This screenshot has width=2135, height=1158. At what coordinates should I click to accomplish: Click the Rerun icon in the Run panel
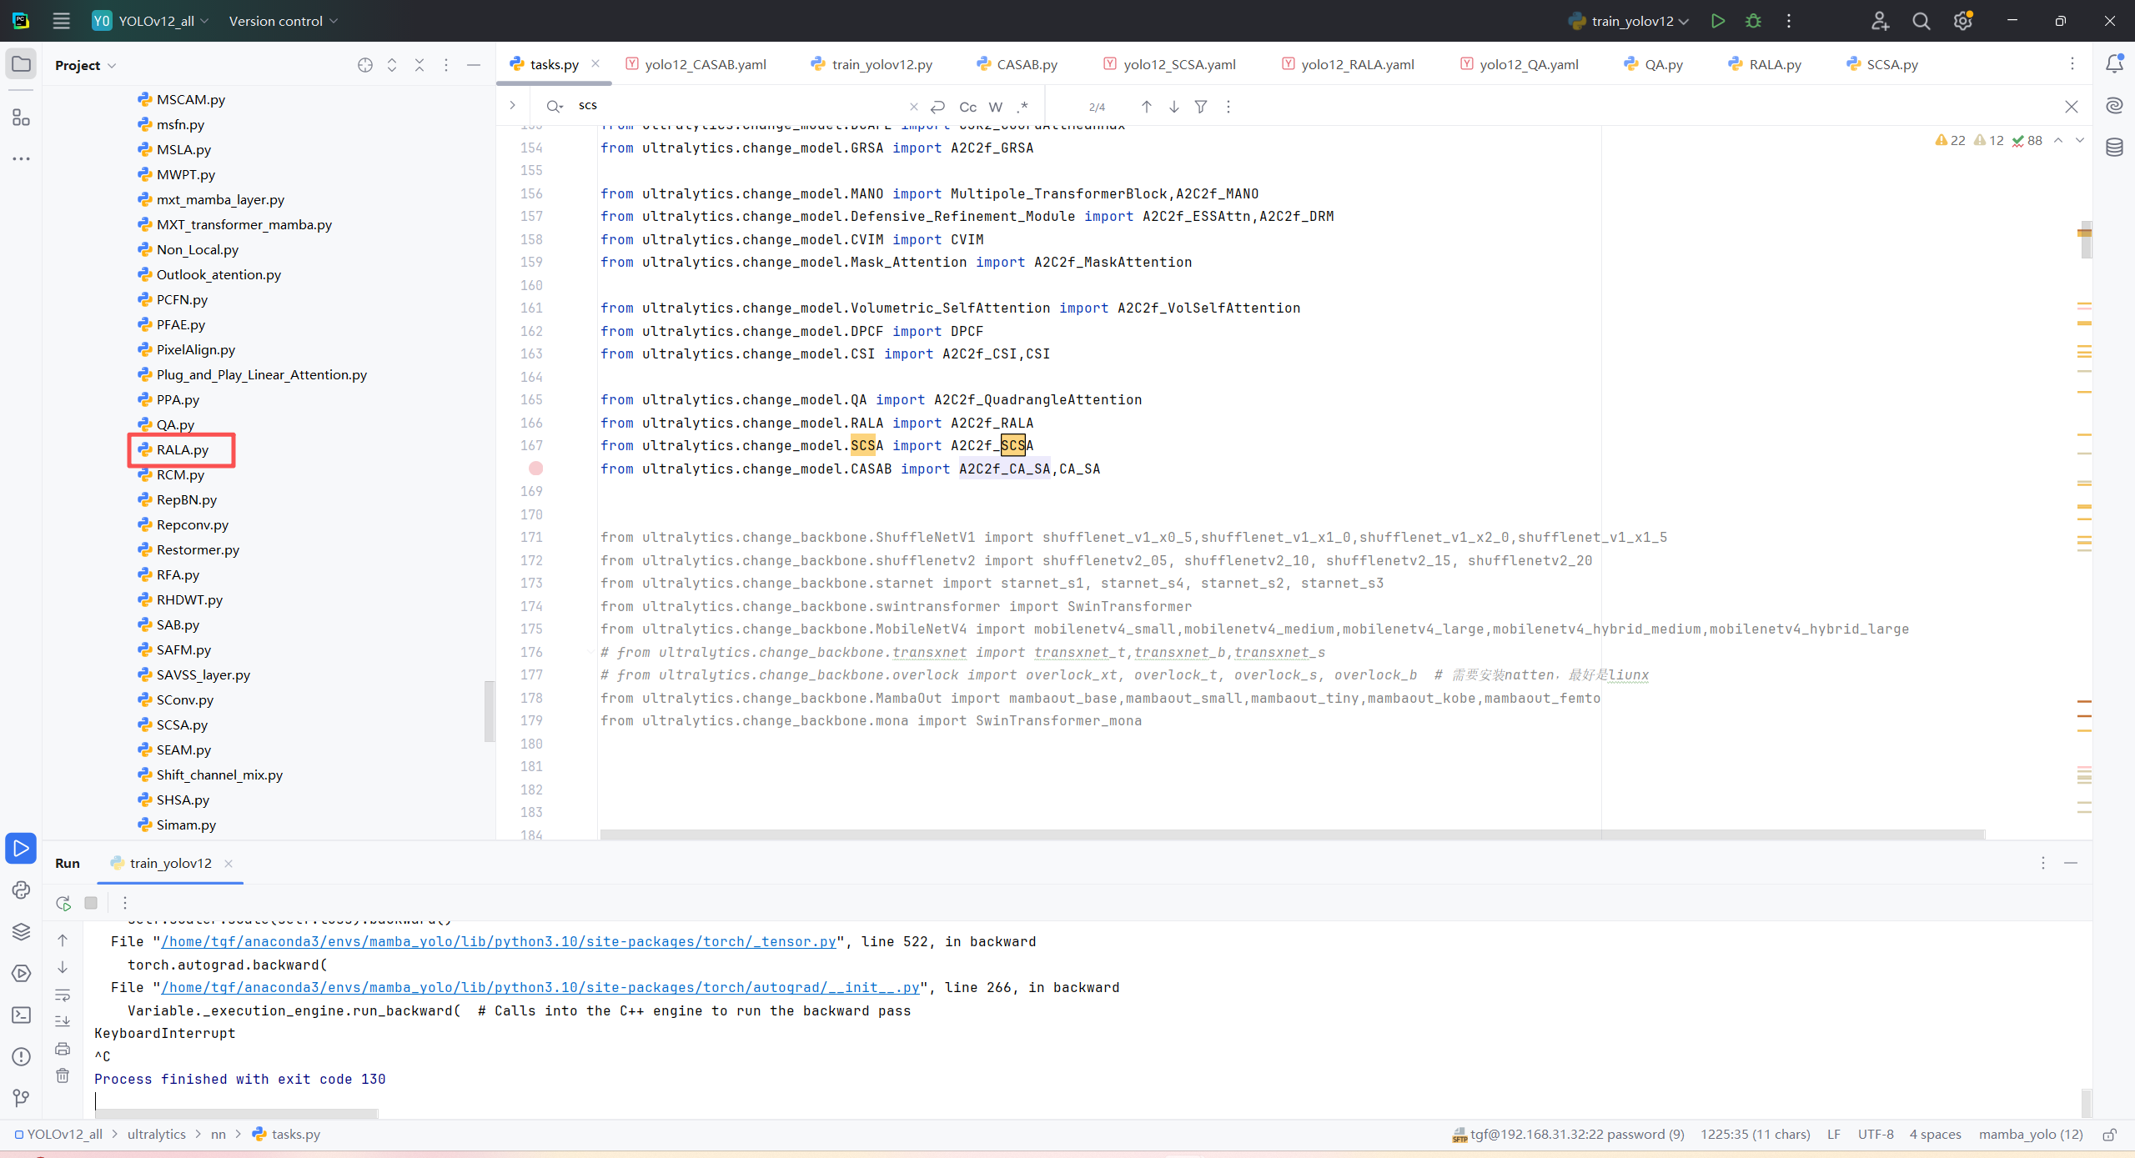[63, 903]
